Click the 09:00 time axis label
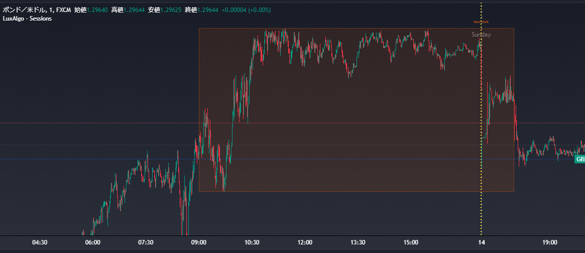The width and height of the screenshot is (585, 253). tap(199, 242)
